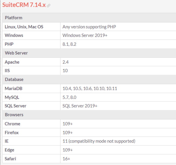The image size is (176, 165).
Task: Click the 'Linux, Unix, Mac OS' row label
Action: tap(24, 27)
